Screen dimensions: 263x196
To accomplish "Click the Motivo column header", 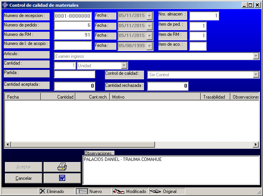I will (155, 97).
